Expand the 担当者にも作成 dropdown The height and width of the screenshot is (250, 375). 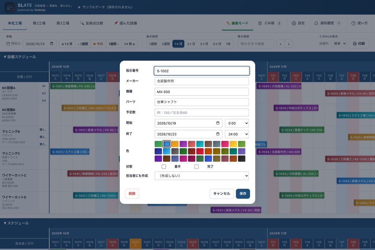[202, 176]
